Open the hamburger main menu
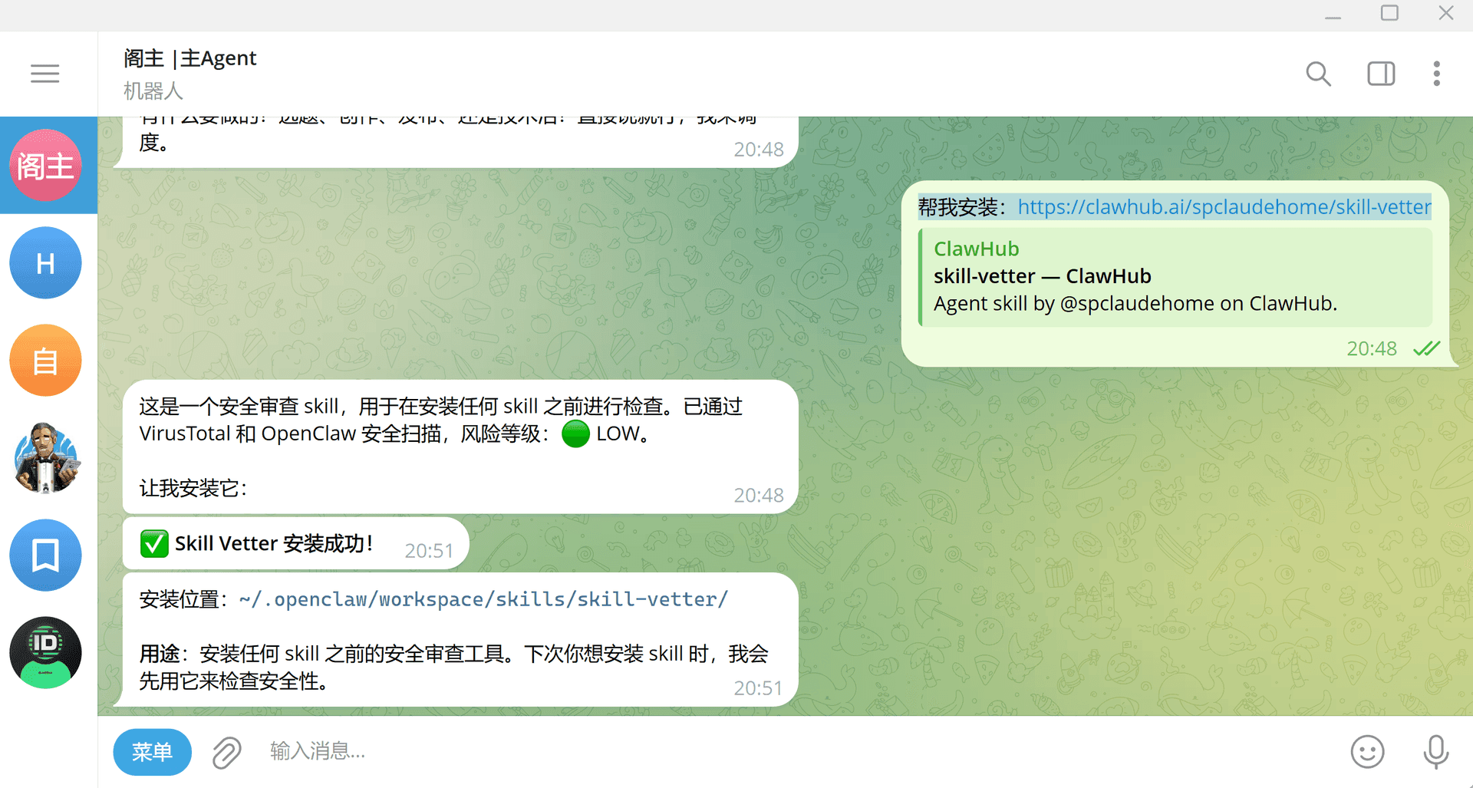The width and height of the screenshot is (1473, 788). click(x=44, y=74)
